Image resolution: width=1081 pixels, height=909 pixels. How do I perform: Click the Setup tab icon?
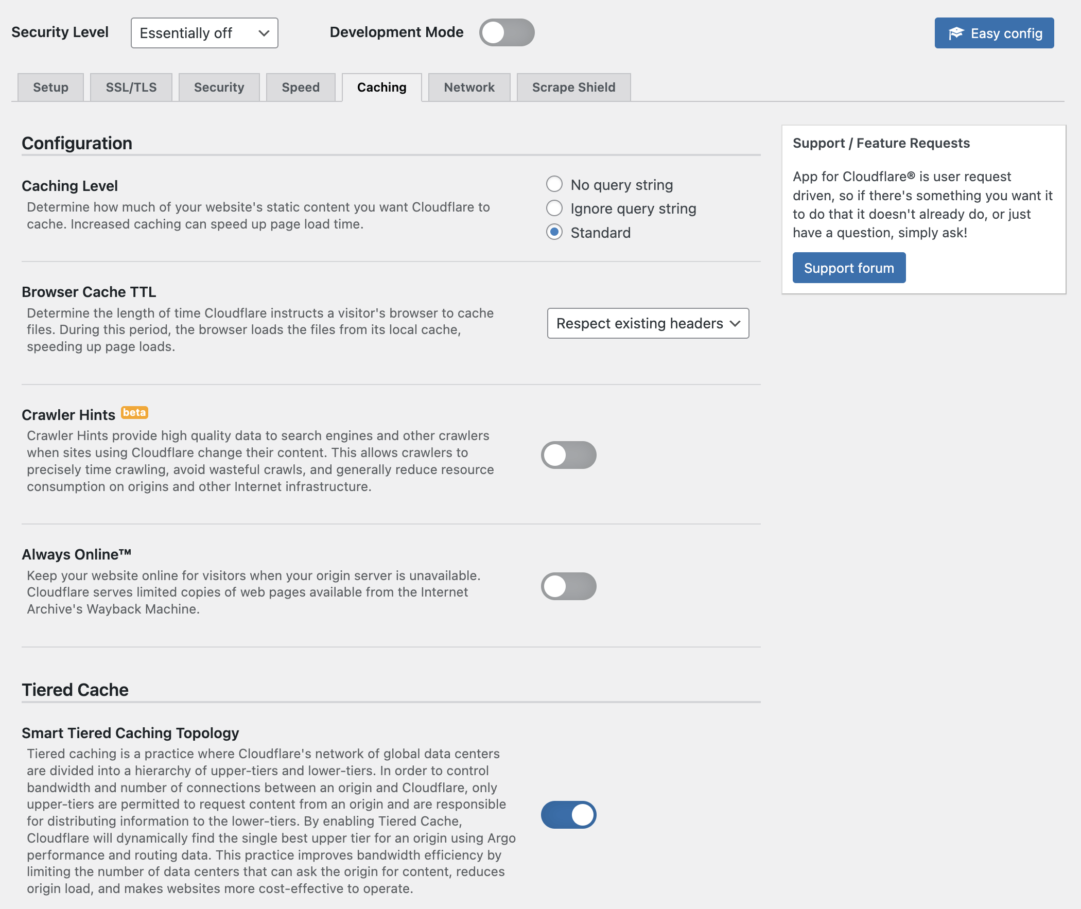50,86
